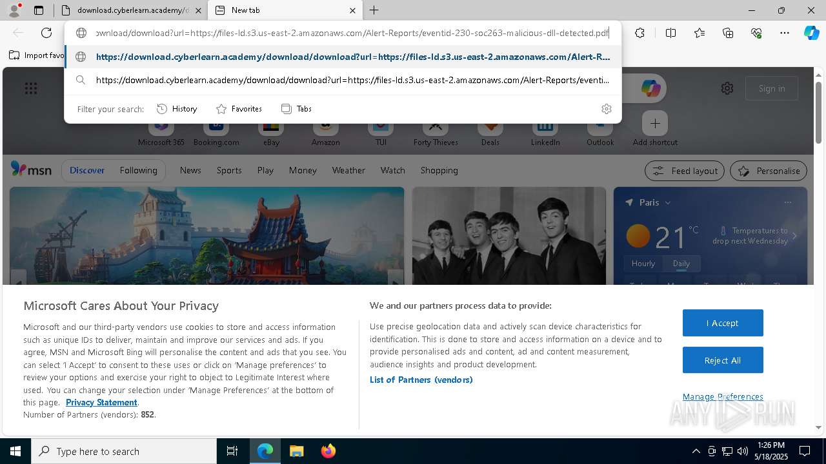Click the Copilot icon in the search box
The height and width of the screenshot is (464, 826).
pyautogui.click(x=650, y=88)
